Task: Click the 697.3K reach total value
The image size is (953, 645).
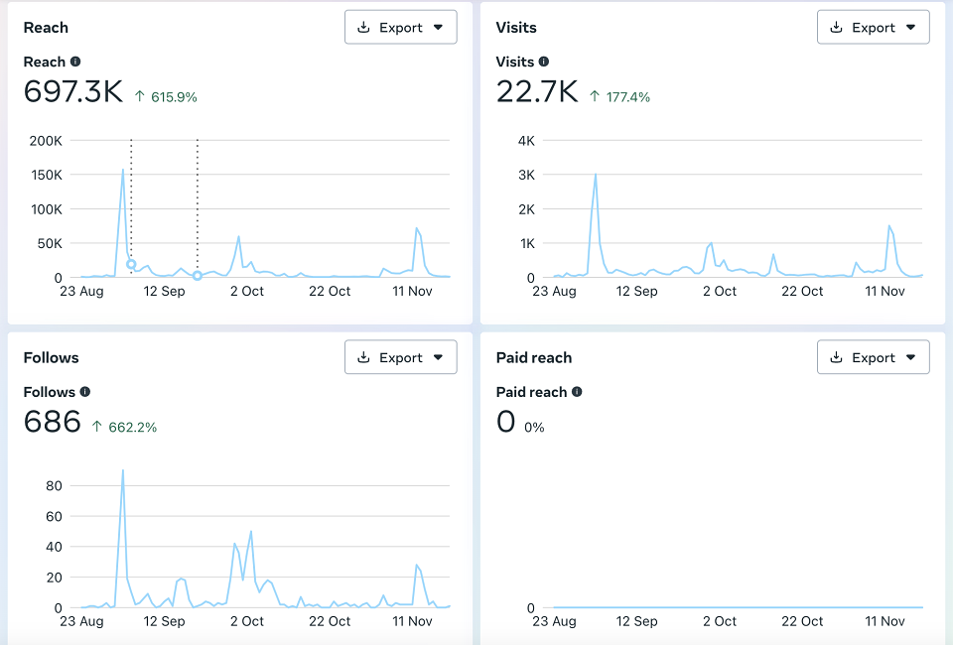Action: [72, 91]
